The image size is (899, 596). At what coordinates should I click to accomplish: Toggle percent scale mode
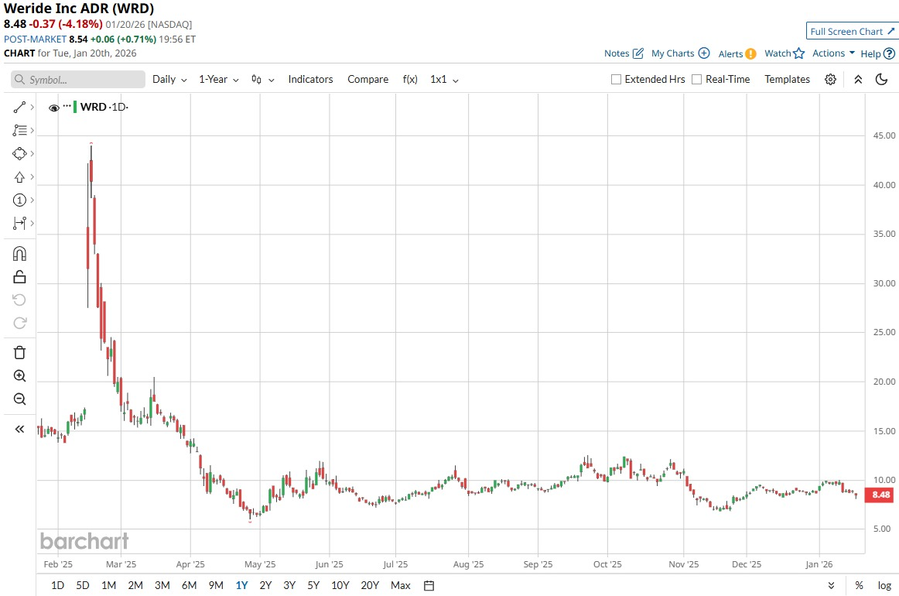(x=859, y=586)
